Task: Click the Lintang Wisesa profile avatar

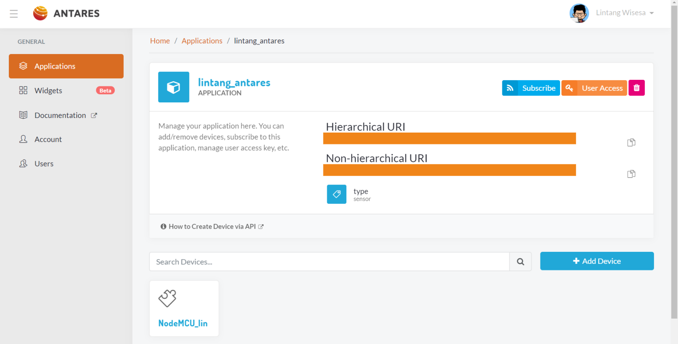Action: coord(579,13)
